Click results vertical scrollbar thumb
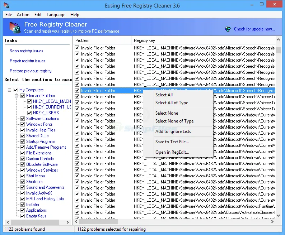Image resolution: width=285 pixels, height=235 pixels. coord(278,50)
